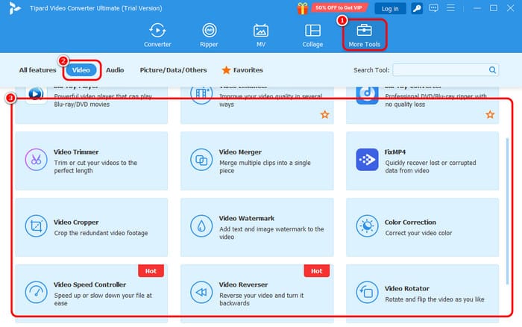Viewport: 522px width, 327px height.
Task: Open the Video Speed Controller card
Action: (x=92, y=293)
